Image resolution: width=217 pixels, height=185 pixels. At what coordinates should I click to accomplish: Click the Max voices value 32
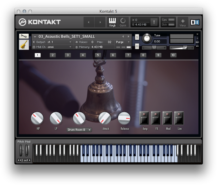[109, 42]
